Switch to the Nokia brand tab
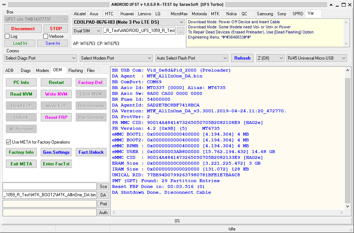This screenshot has height=233, width=354. click(231, 14)
